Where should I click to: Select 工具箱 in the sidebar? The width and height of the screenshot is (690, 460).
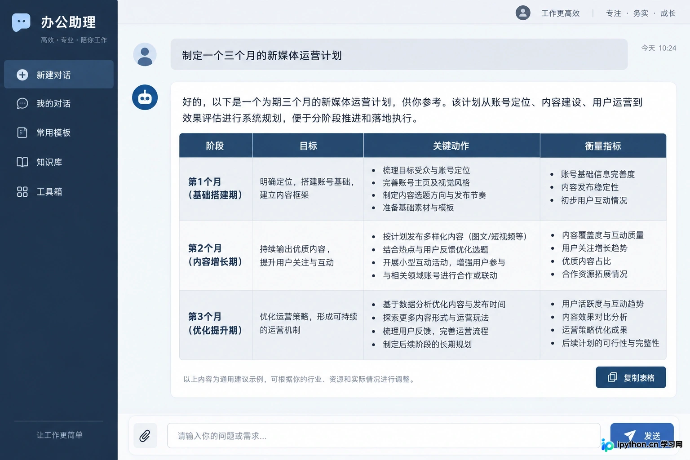click(x=59, y=192)
